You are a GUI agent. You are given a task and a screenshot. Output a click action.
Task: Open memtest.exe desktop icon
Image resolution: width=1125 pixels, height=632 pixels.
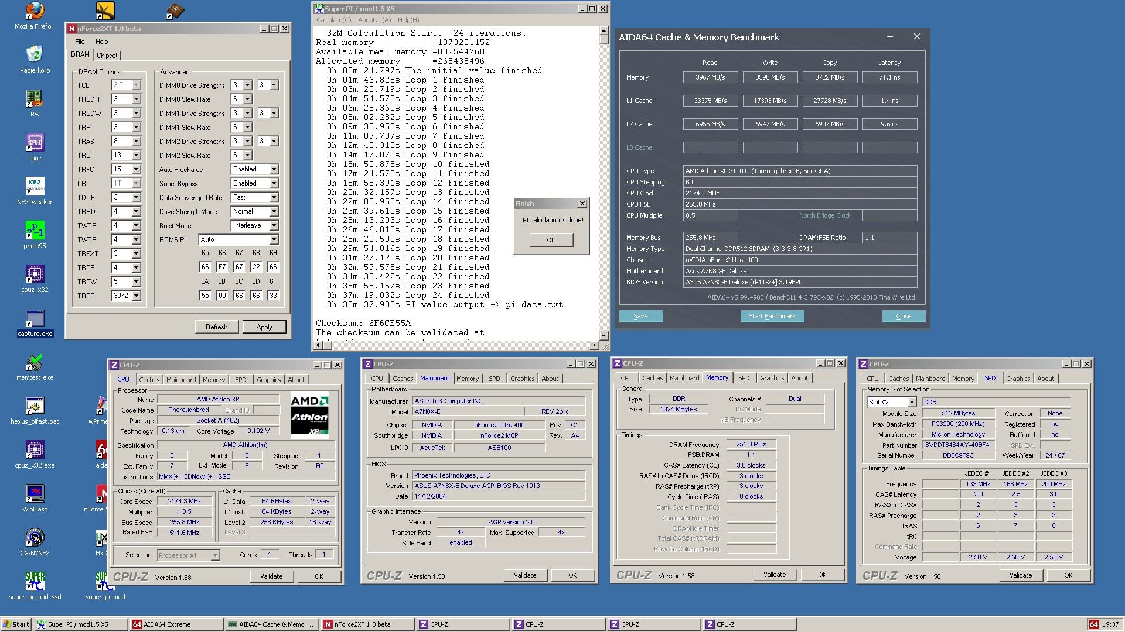point(35,366)
